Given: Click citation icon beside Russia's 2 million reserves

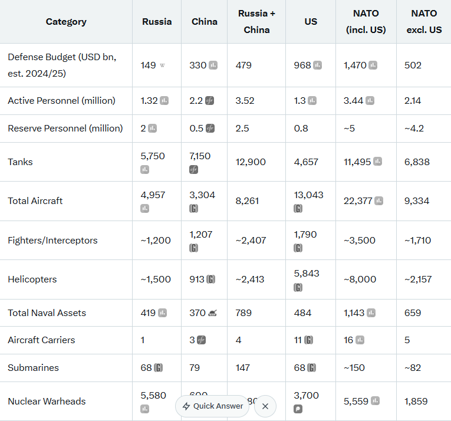Looking at the screenshot, I should click(153, 129).
